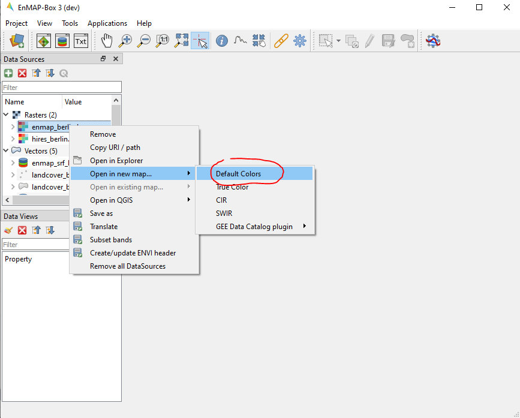Image resolution: width=520 pixels, height=418 pixels.
Task: Toggle the crosshair cursor location tool
Action: [x=200, y=41]
